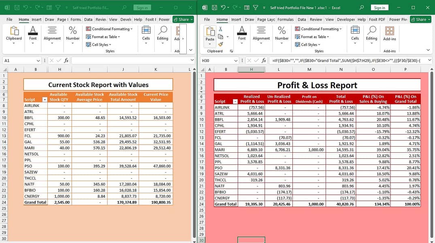The image size is (435, 243).
Task: Click Copy icon in right window clipboard group
Action: pos(221,36)
